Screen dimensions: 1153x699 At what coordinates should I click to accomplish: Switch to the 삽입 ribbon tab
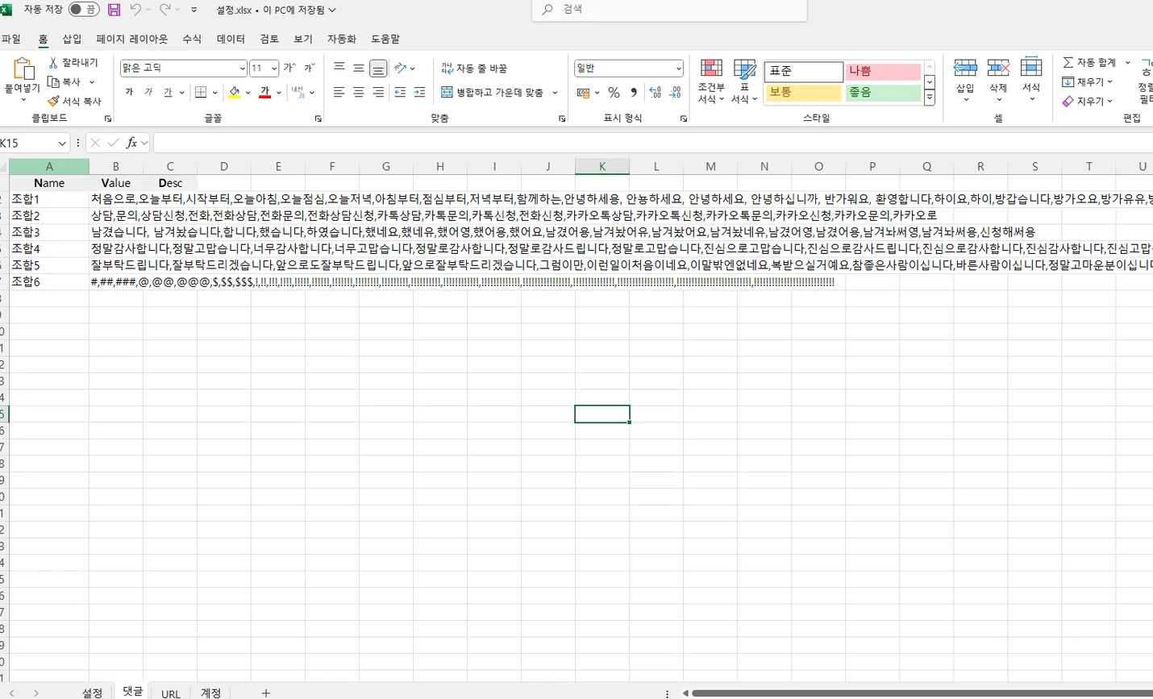click(72, 39)
